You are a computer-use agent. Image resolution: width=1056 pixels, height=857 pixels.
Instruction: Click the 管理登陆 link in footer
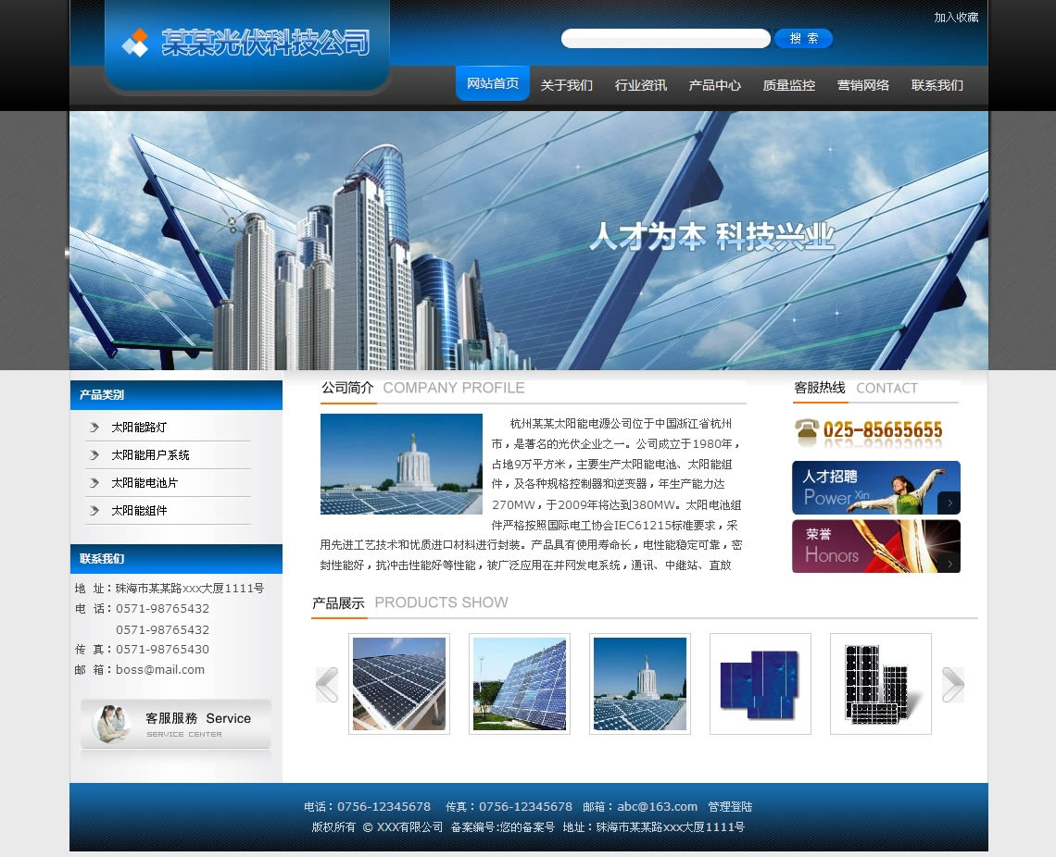[730, 807]
